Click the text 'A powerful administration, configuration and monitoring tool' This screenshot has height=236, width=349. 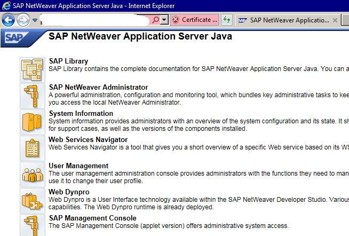coord(133,95)
